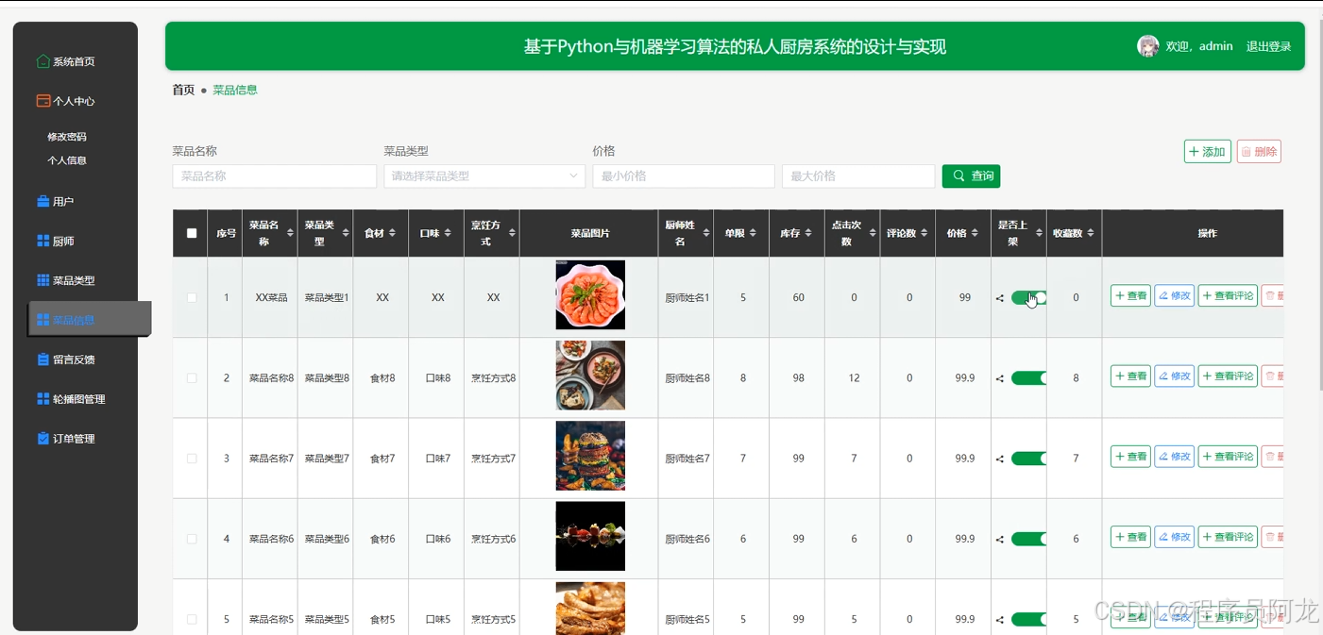The image size is (1323, 635).
Task: Sort table by 收藏数 column arrows
Action: click(1090, 233)
